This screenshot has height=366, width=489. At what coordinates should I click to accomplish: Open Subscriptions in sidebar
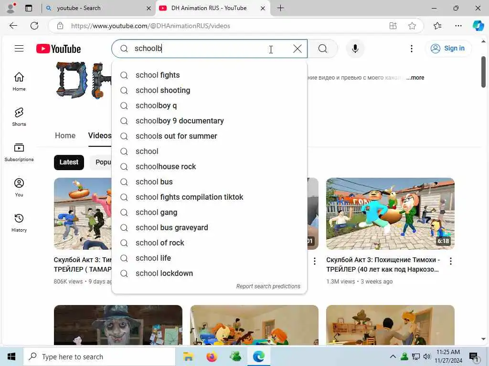[x=19, y=152]
